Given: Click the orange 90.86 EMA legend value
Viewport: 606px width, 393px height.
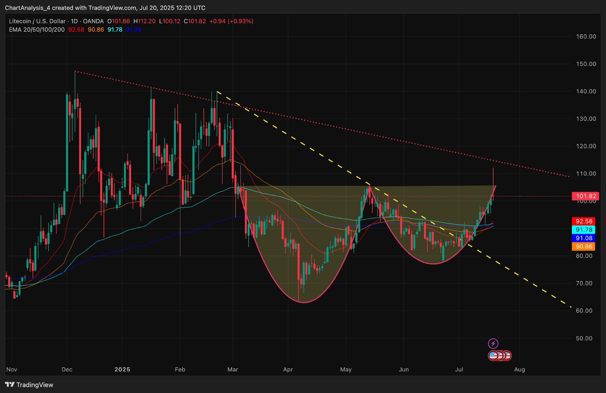Looking at the screenshot, I should [x=96, y=30].
